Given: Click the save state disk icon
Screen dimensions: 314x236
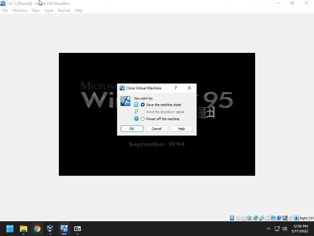Looking at the screenshot, I should (x=136, y=104).
